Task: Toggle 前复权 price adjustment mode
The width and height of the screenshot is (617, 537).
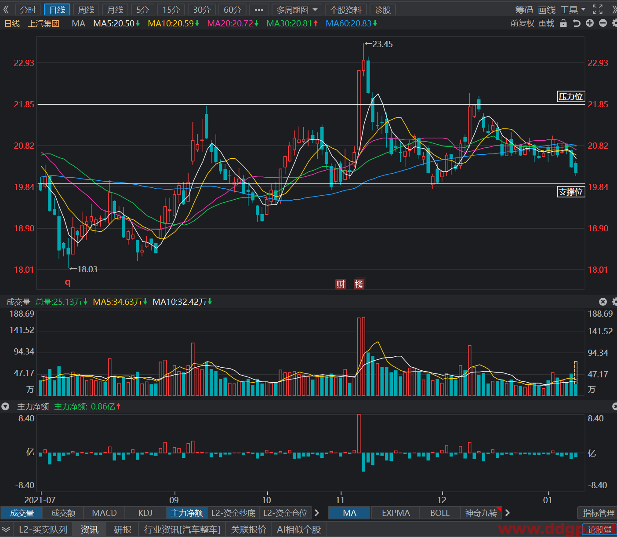Action: tap(522, 23)
